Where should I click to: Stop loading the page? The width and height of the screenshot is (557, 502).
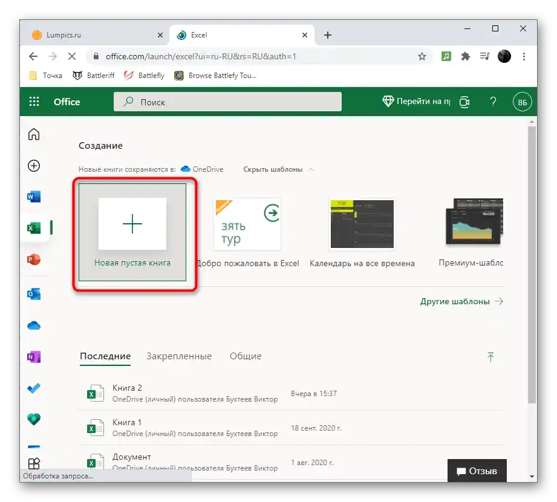click(72, 56)
